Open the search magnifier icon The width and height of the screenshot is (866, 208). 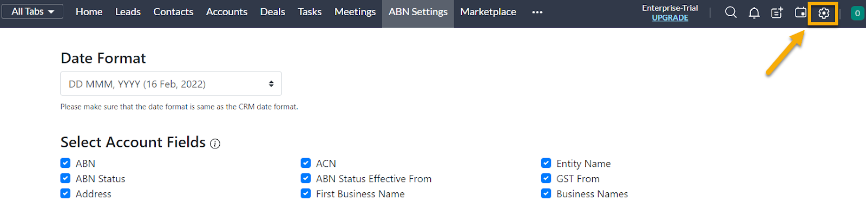point(731,12)
